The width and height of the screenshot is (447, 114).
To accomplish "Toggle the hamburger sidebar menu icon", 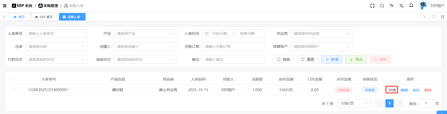I will pos(5,6).
